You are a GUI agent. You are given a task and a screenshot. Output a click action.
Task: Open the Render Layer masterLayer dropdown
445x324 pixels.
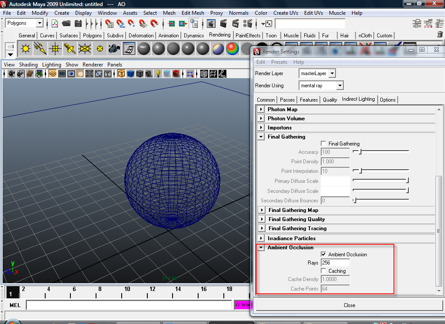[332, 73]
